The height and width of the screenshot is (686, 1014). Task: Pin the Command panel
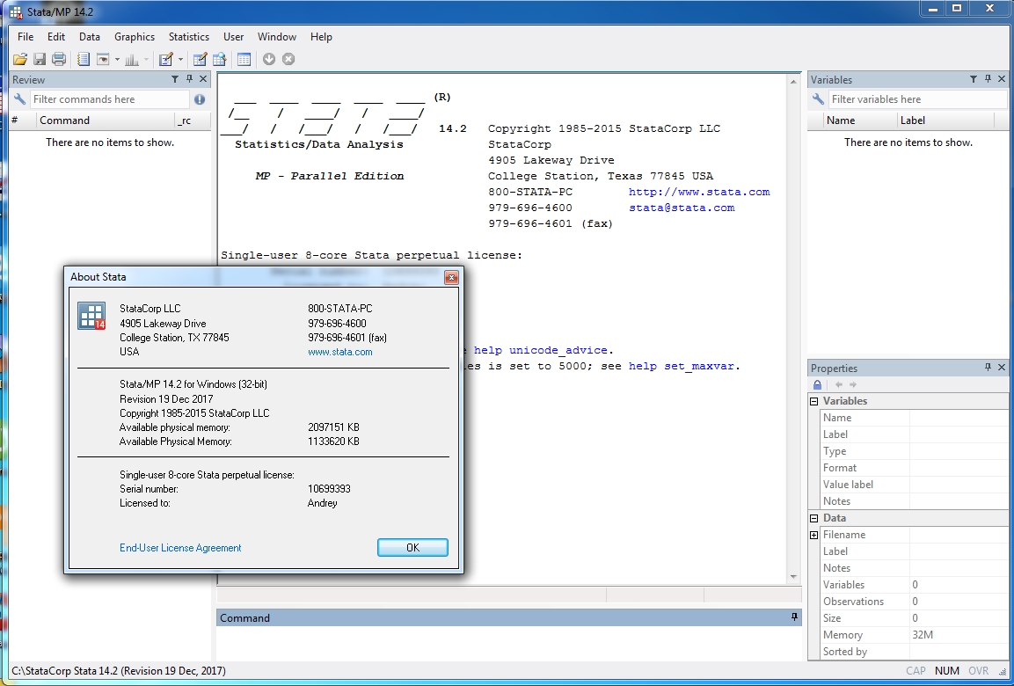coord(794,617)
